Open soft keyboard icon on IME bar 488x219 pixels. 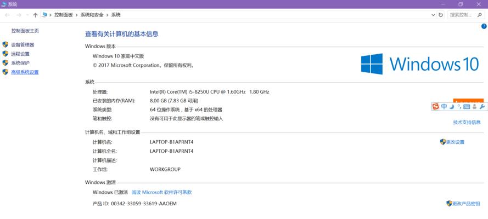coord(467,107)
